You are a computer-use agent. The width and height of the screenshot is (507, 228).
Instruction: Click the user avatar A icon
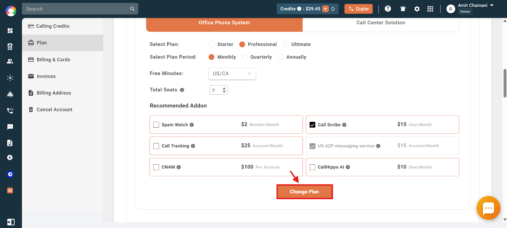(x=451, y=9)
